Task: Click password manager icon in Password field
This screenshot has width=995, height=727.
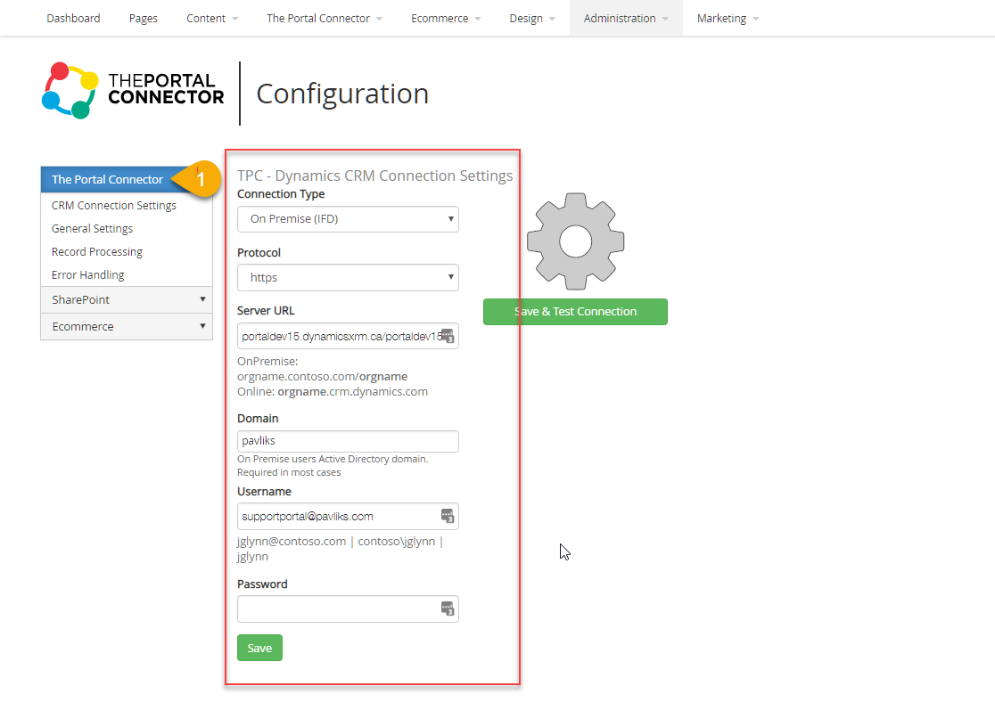Action: click(448, 609)
